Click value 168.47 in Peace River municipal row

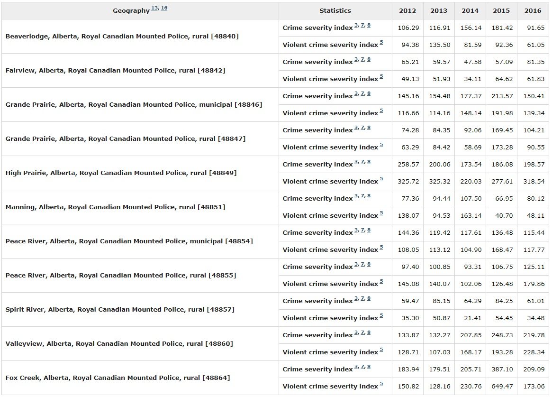502,250
